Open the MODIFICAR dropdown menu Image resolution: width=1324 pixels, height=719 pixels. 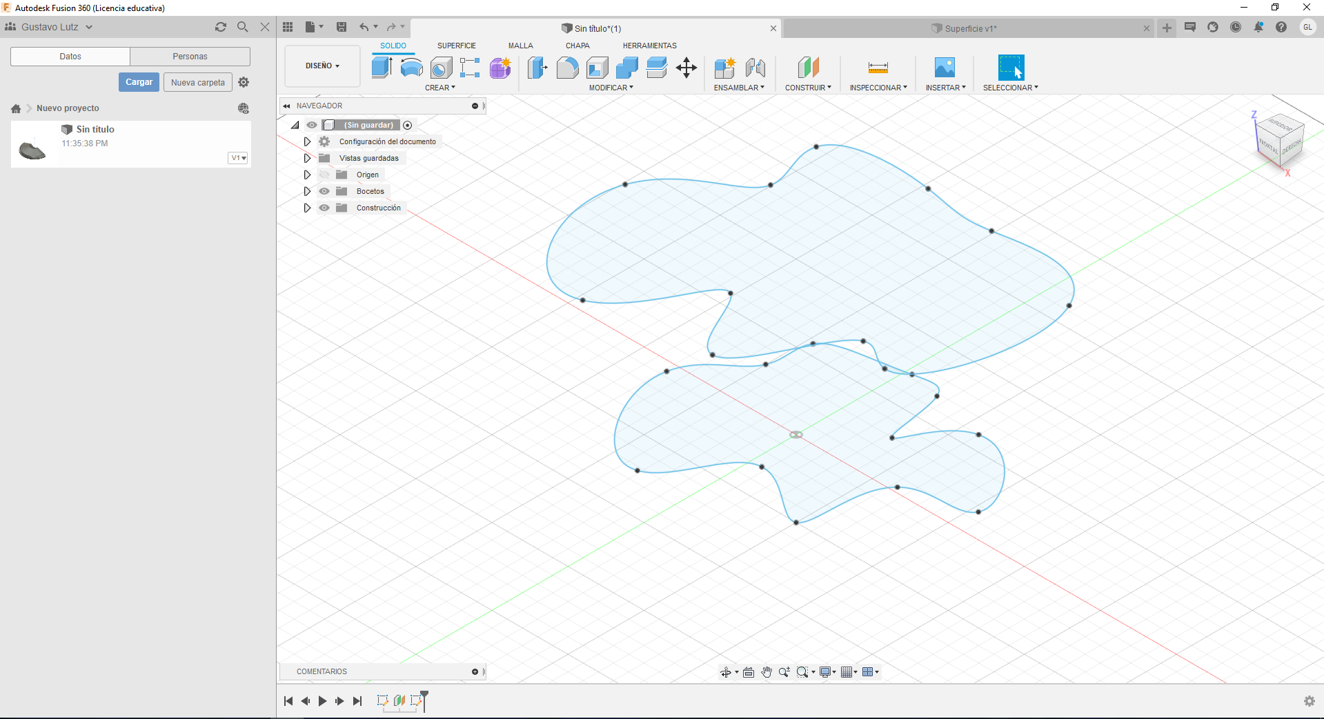pos(611,88)
